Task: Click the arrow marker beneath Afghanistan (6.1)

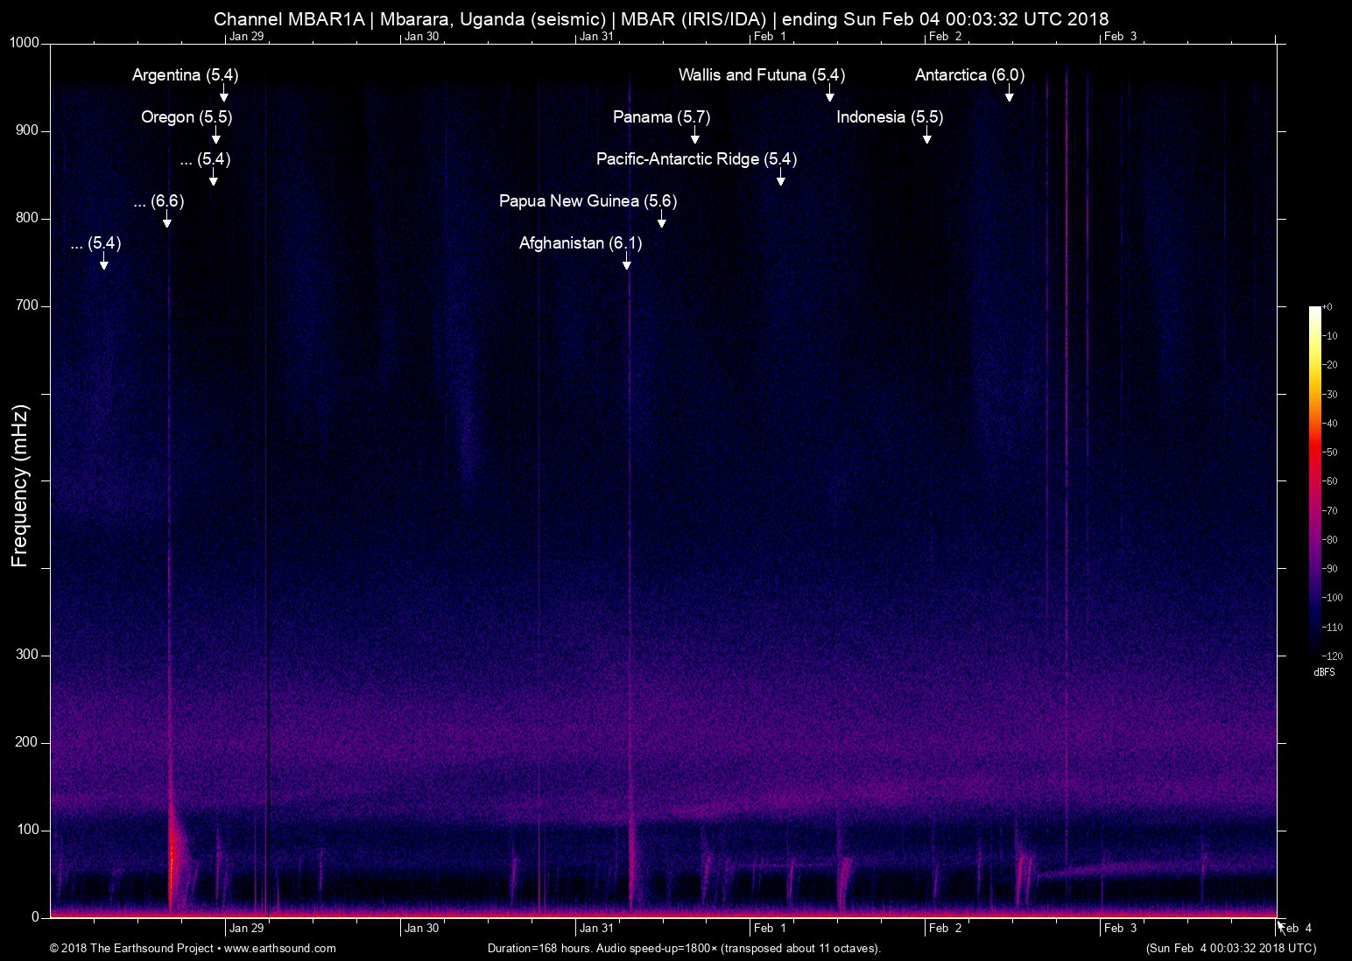Action: (627, 263)
